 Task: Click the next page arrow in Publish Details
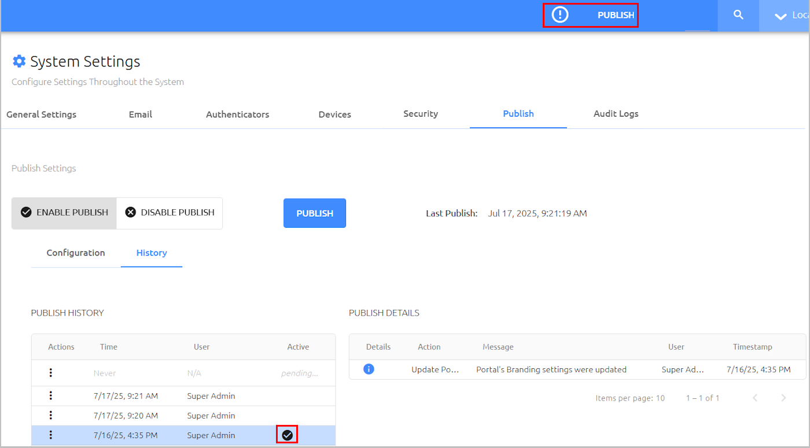click(x=784, y=398)
